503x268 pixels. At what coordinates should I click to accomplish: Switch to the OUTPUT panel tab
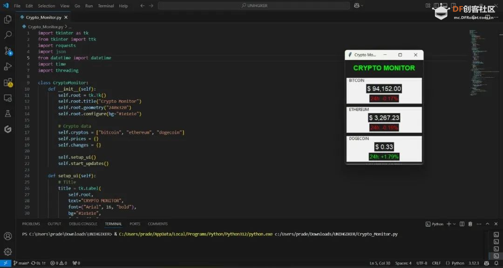[x=54, y=224]
